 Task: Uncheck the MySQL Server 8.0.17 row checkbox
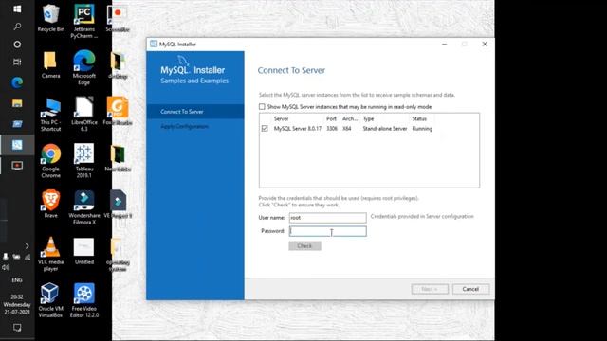point(265,129)
